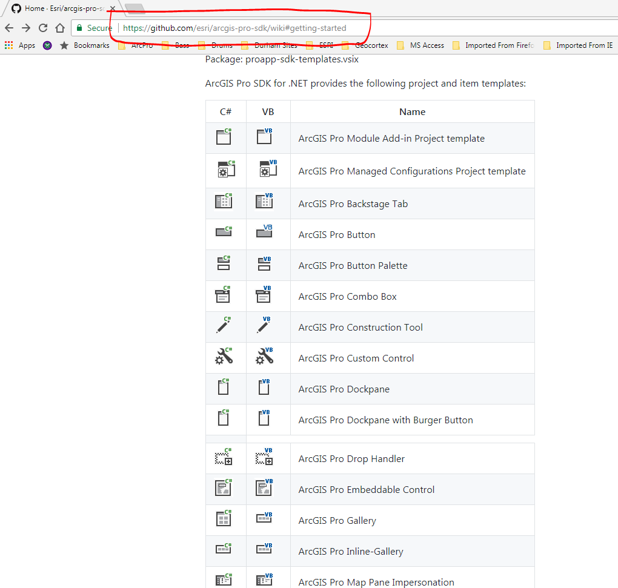Click the github.com address bar URL
Viewport: 618px width, 588px height.
(234, 28)
